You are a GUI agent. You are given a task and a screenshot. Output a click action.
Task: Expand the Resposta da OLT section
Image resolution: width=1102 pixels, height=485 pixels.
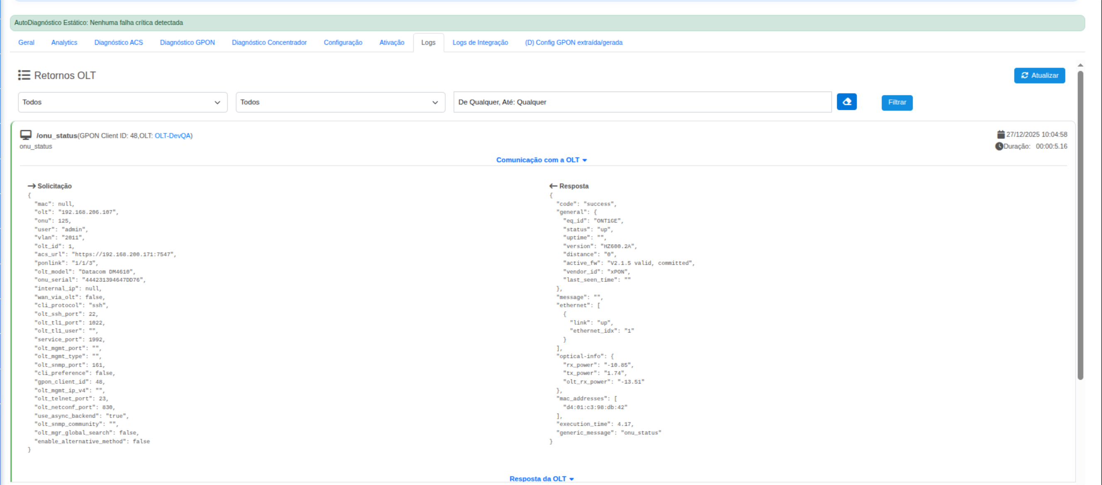[541, 478]
